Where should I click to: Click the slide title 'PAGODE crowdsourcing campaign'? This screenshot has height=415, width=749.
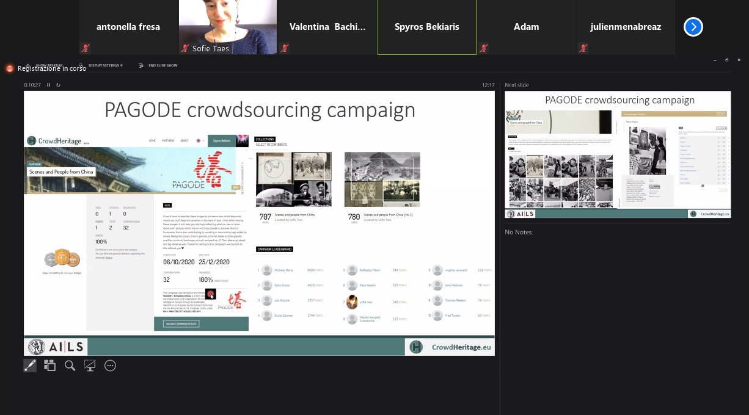[260, 110]
